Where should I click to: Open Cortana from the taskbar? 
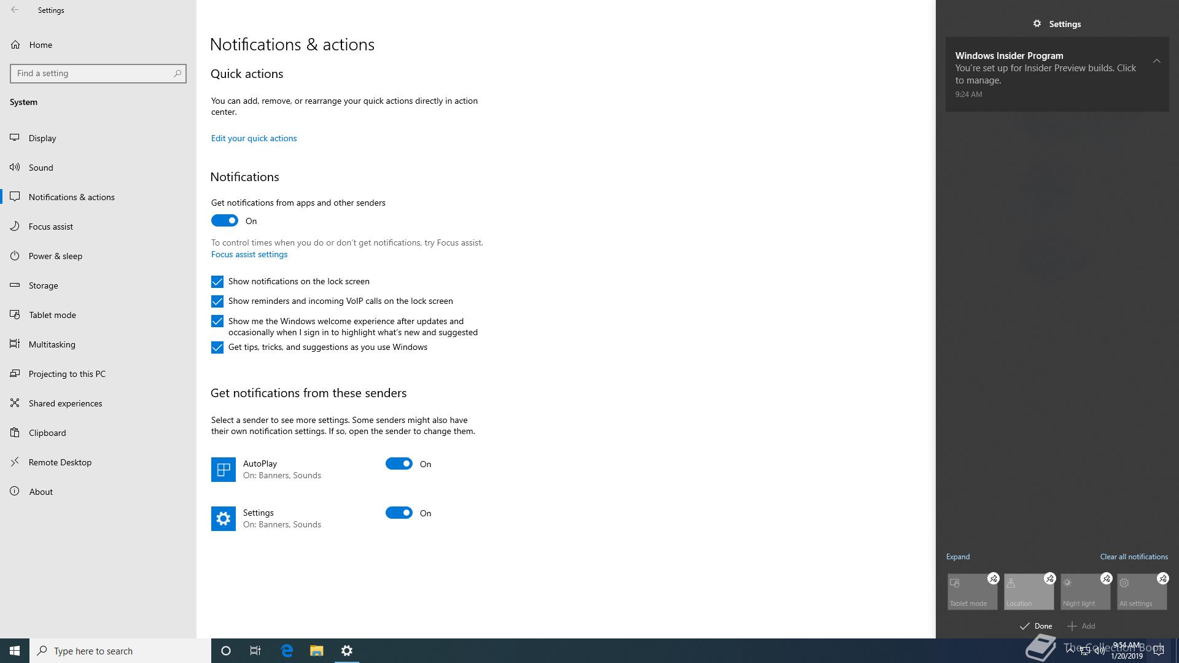[x=226, y=651]
